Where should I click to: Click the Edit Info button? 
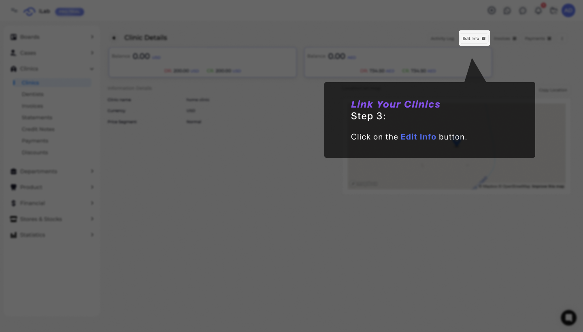(474, 38)
